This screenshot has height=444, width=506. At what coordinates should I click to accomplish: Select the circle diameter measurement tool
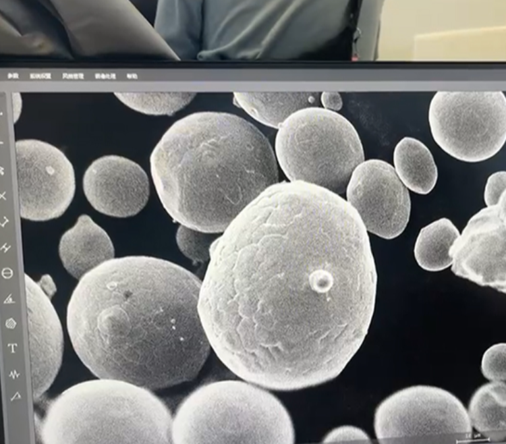[x=7, y=273]
